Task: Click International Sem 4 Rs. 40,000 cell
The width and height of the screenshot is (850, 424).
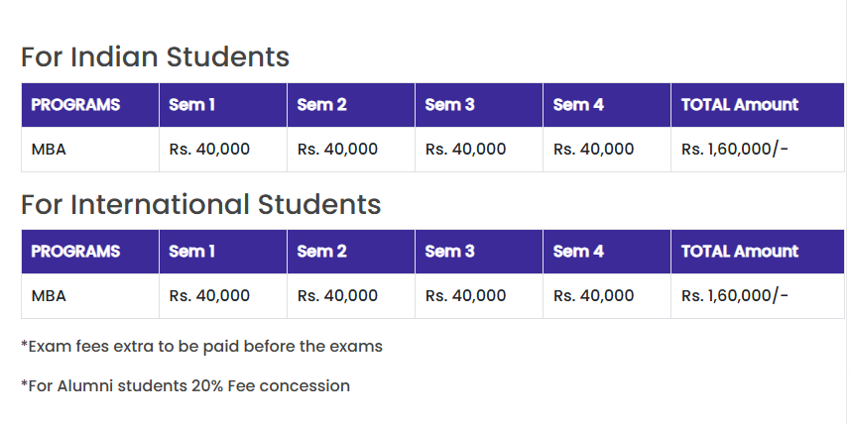Action: point(593,295)
